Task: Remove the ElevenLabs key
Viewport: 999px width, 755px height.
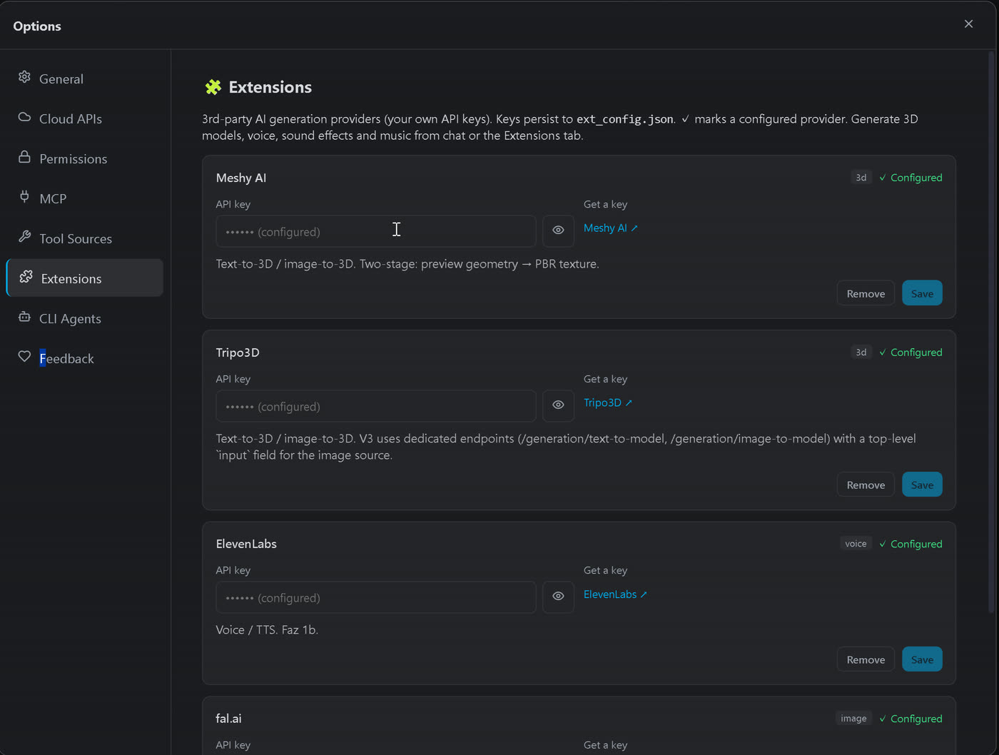Action: (866, 659)
